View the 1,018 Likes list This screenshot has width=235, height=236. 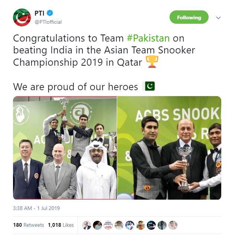(x=61, y=225)
